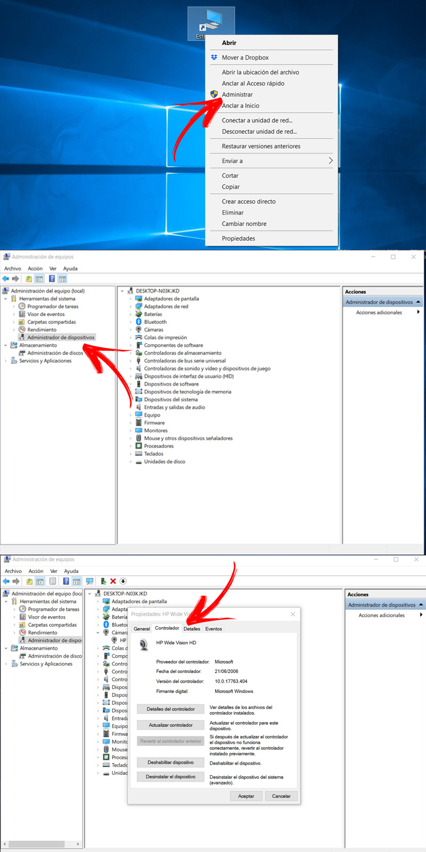This screenshot has height=852, width=426.
Task: Collapse the expanded Cámara node beside the Properties dialog
Action: [98, 633]
